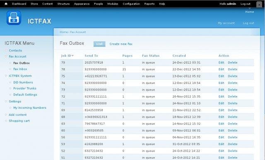Image resolution: width=265 pixels, height=160 pixels.
Task: Open Contacts in ICTFAX Menu
Action: tap(15, 50)
